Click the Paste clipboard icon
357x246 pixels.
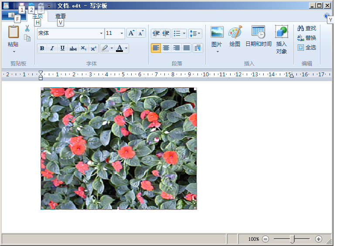tap(13, 32)
